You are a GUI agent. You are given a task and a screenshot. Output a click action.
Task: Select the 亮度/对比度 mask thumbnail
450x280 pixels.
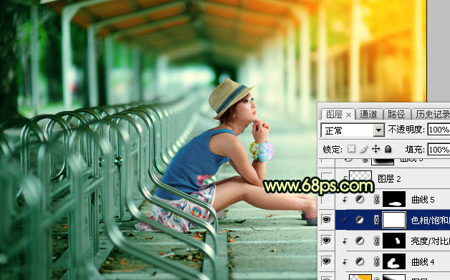tap(394, 241)
